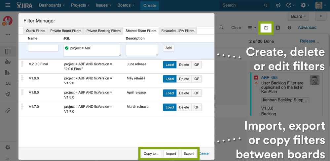Click the B icon in board toolbar

(x=278, y=28)
